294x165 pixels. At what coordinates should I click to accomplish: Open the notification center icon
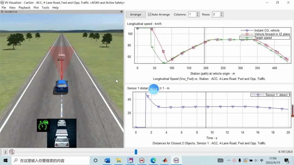click(x=286, y=160)
